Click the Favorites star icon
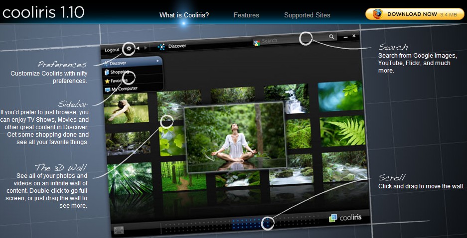Image resolution: width=467 pixels, height=238 pixels. [x=107, y=80]
